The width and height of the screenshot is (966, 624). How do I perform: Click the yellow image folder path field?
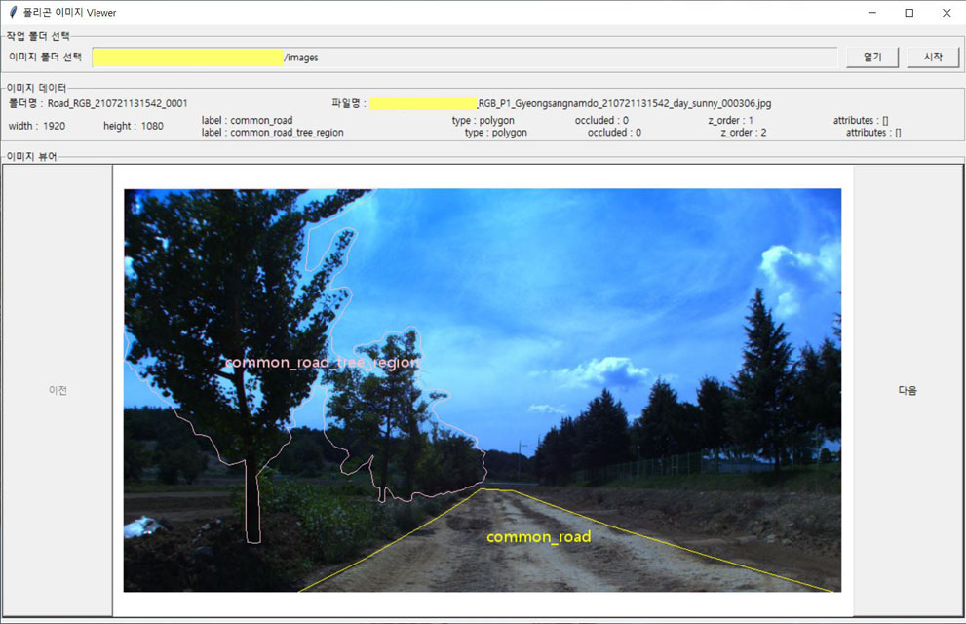click(188, 57)
